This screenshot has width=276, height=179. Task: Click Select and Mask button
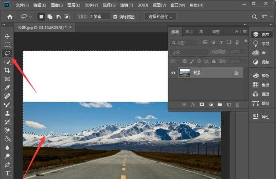pos(160,16)
